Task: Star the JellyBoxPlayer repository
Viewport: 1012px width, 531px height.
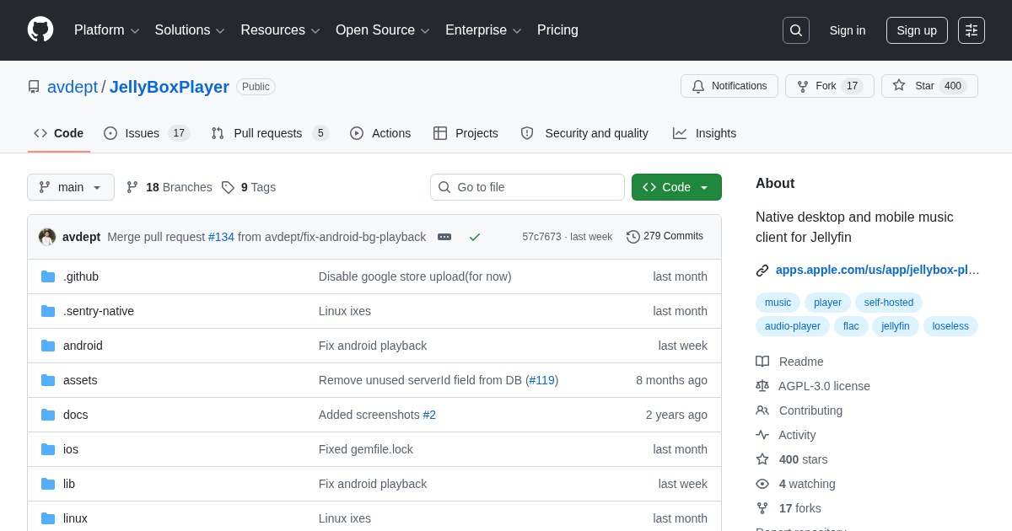Action: [929, 86]
